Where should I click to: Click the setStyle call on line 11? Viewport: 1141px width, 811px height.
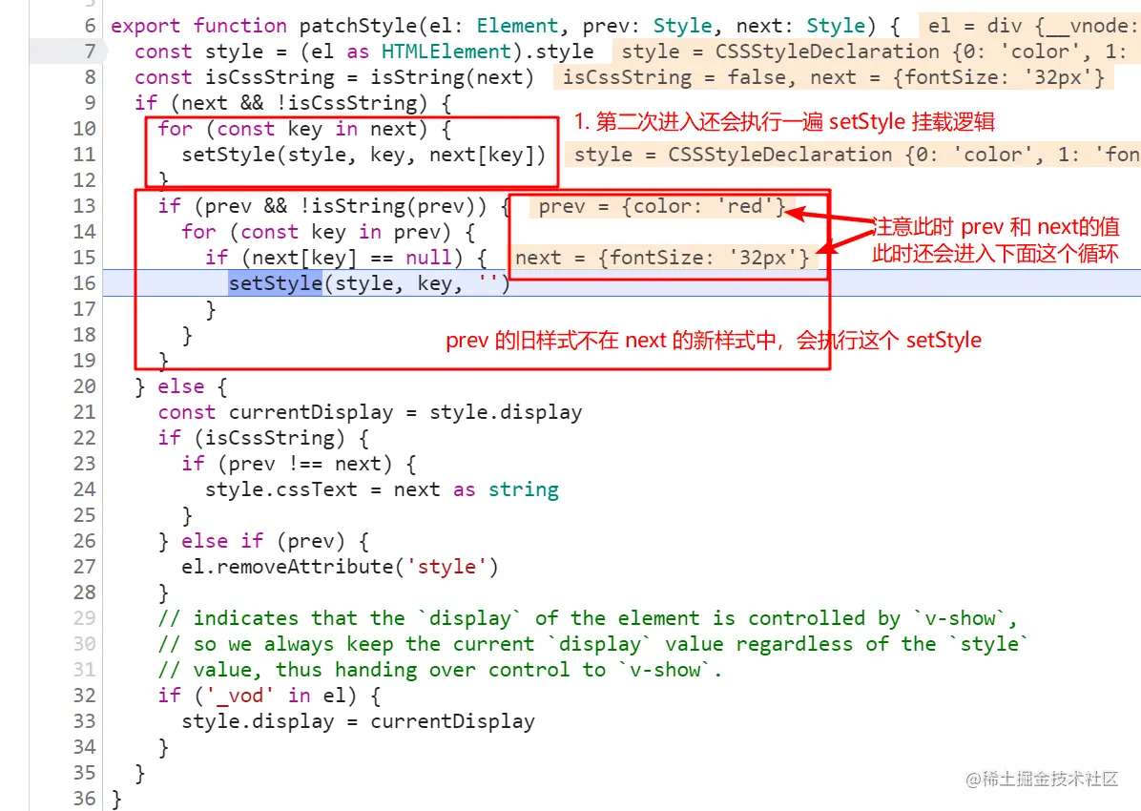coord(363,155)
